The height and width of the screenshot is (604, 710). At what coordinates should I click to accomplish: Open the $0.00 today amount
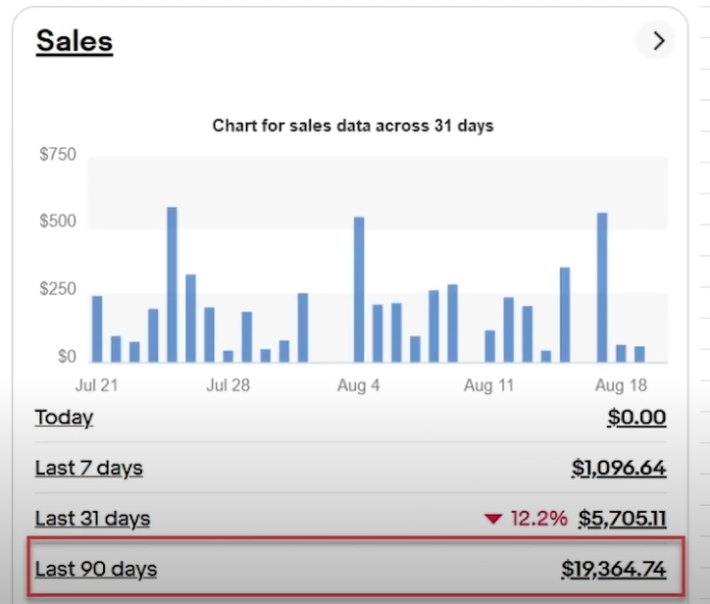click(636, 418)
